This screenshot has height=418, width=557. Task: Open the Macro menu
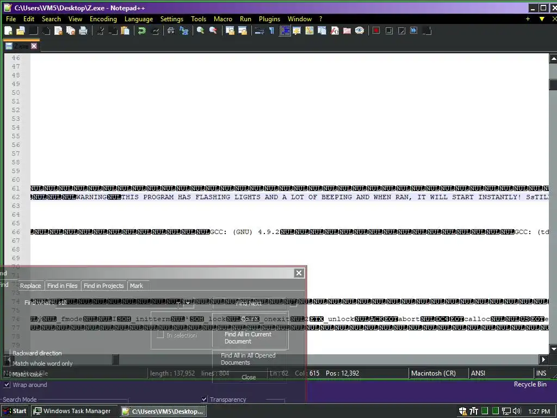(x=223, y=19)
